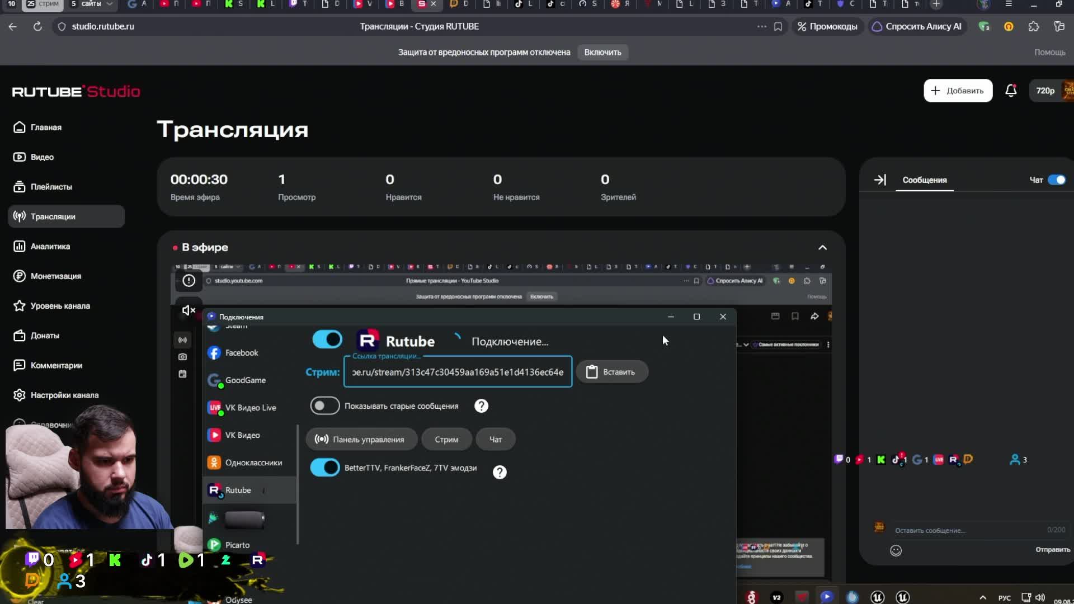Open emoji picker in chat

tap(896, 550)
